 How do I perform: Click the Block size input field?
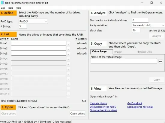click(x=136, y=31)
